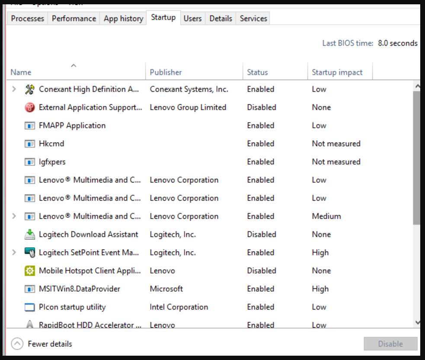
Task: Click the Not measured value for Hkcmd
Action: coord(336,143)
